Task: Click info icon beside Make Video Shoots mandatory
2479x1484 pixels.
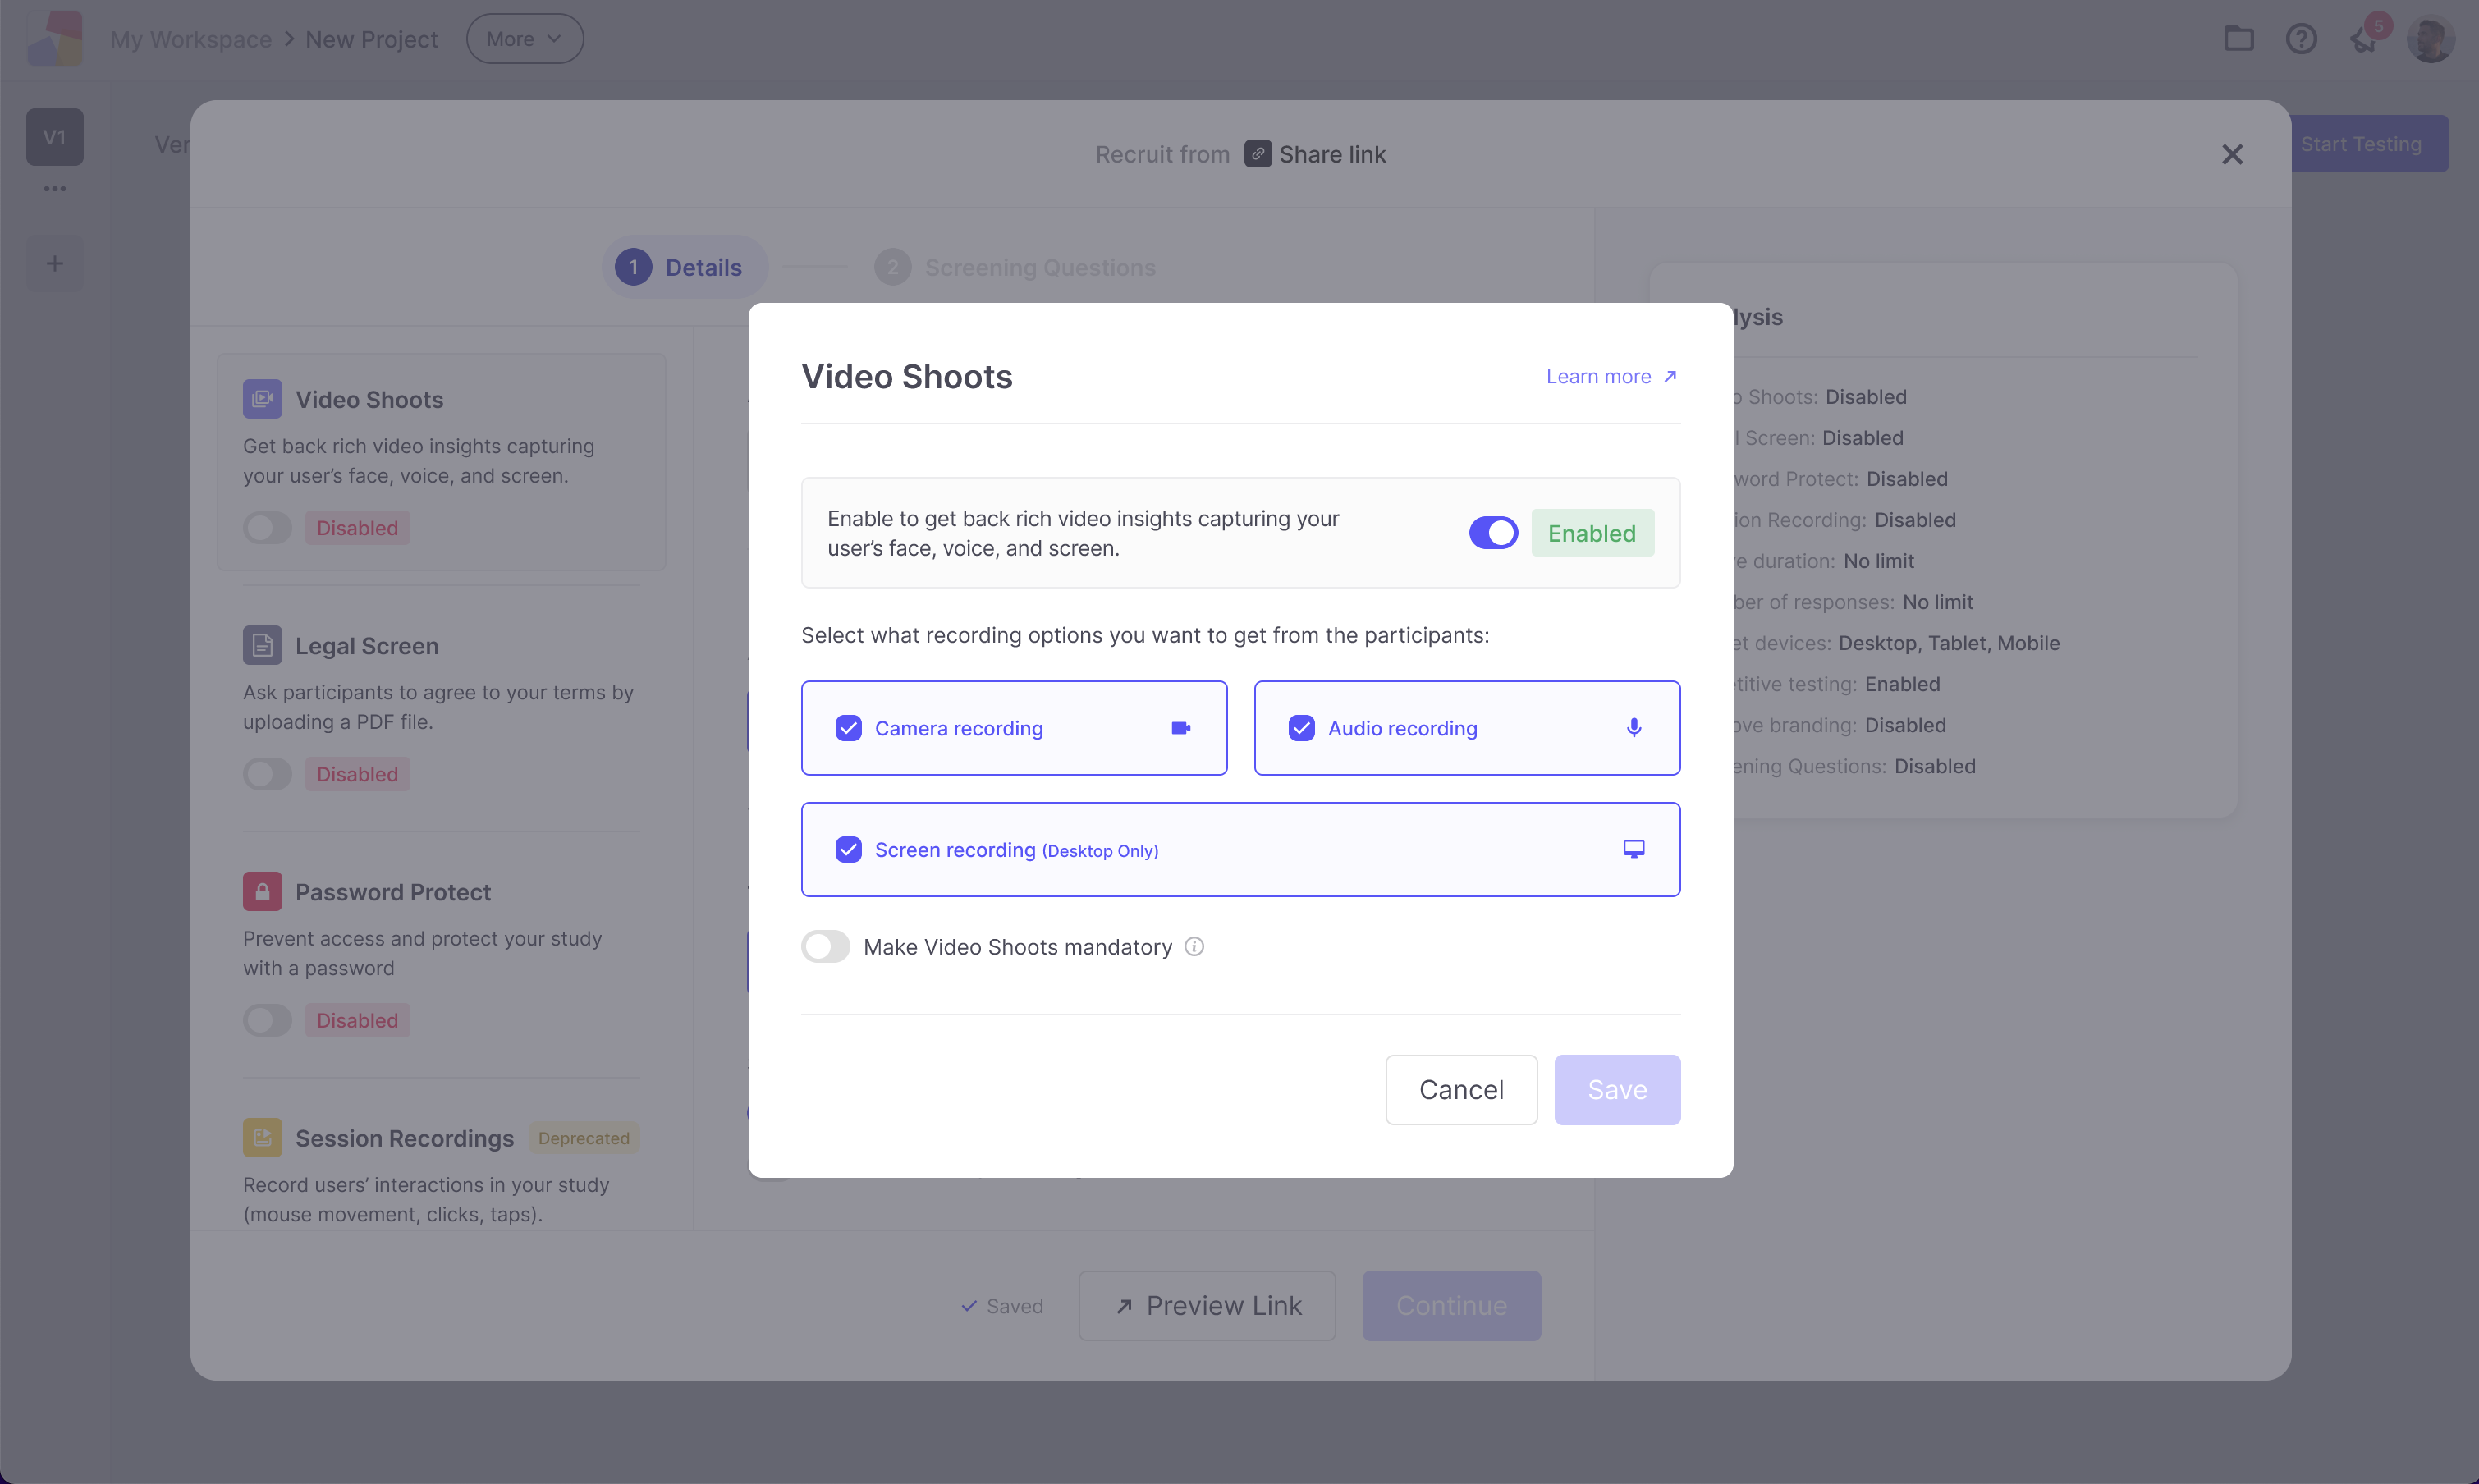Action: [x=1194, y=946]
